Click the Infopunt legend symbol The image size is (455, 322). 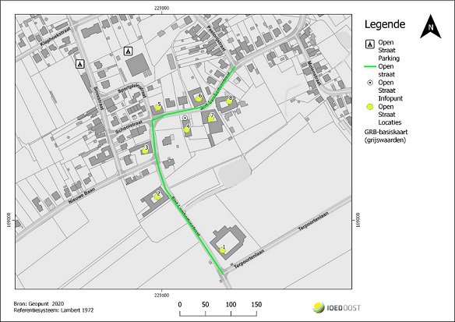pos(370,83)
